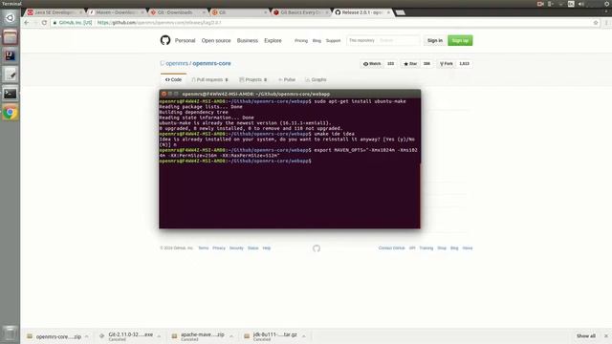The height and width of the screenshot is (344, 612).
Task: Click the Sign in button
Action: 435,40
